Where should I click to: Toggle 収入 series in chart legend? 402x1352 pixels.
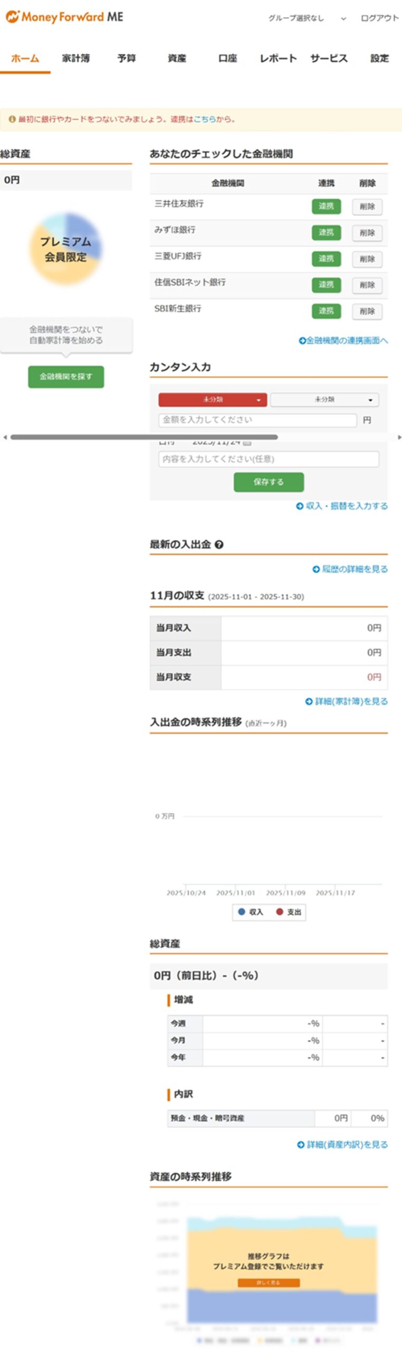pos(251,912)
